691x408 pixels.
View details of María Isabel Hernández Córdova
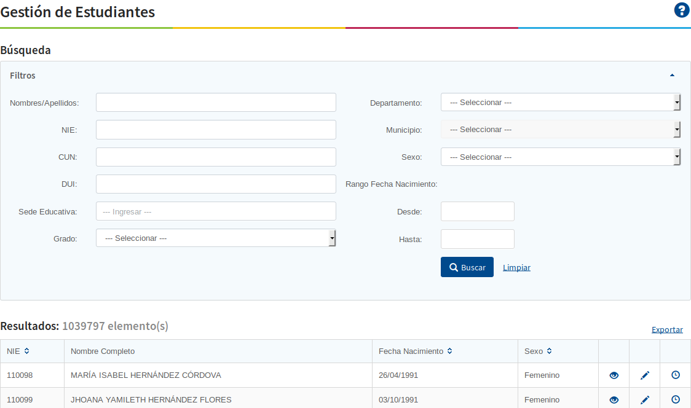(x=614, y=375)
